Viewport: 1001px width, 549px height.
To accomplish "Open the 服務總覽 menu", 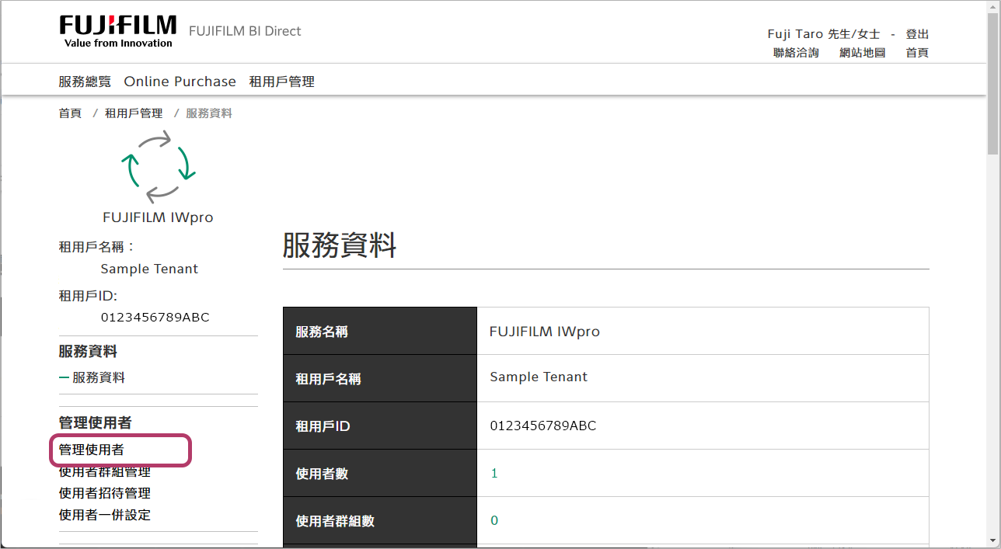I will pyautogui.click(x=84, y=81).
